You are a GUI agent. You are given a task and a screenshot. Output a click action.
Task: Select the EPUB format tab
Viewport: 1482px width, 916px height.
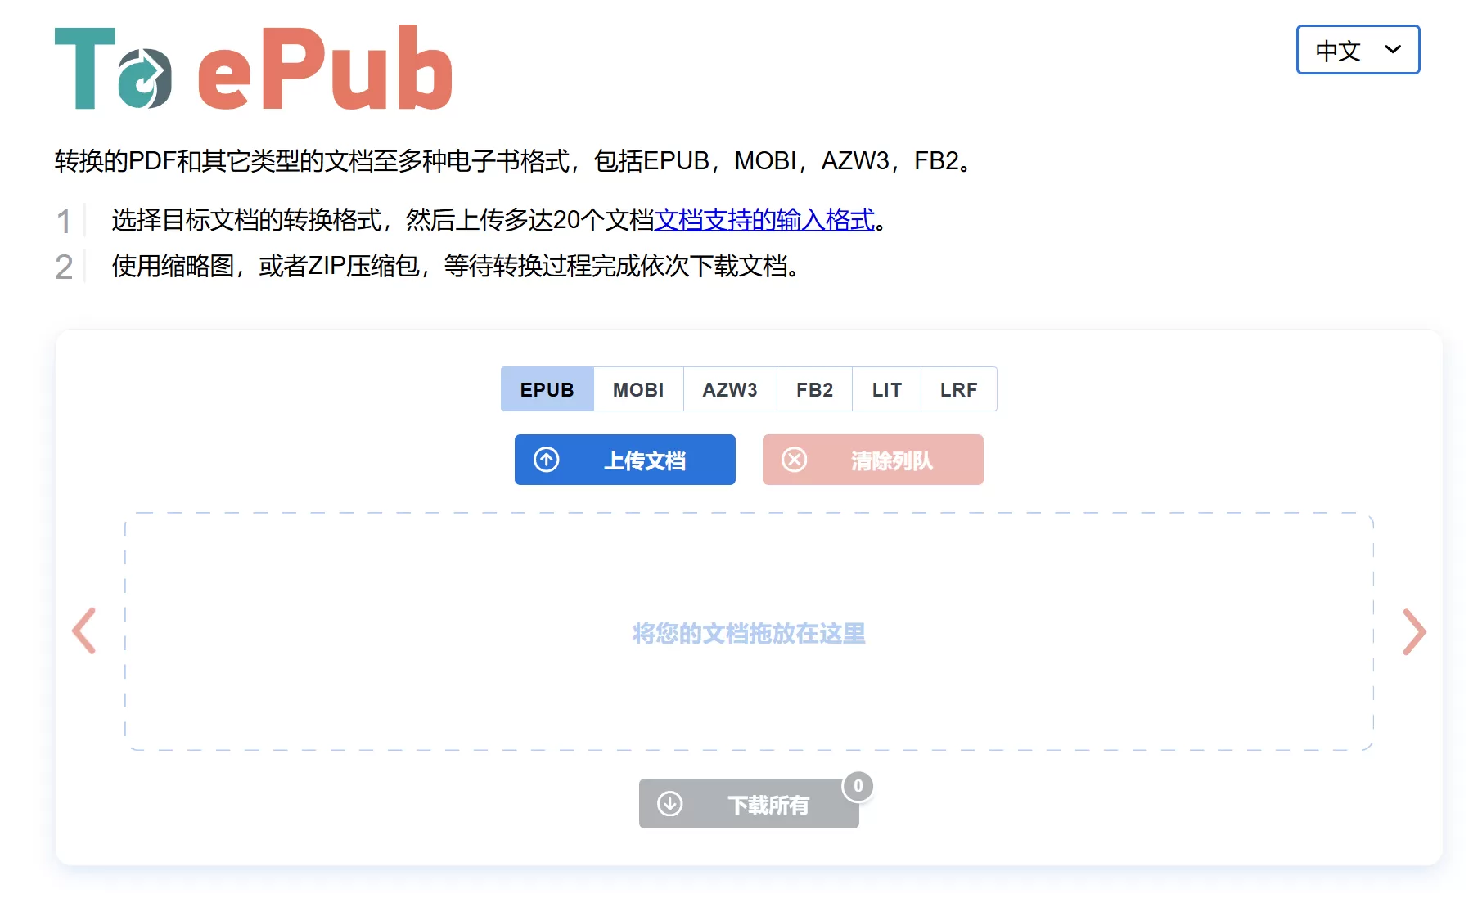point(547,390)
